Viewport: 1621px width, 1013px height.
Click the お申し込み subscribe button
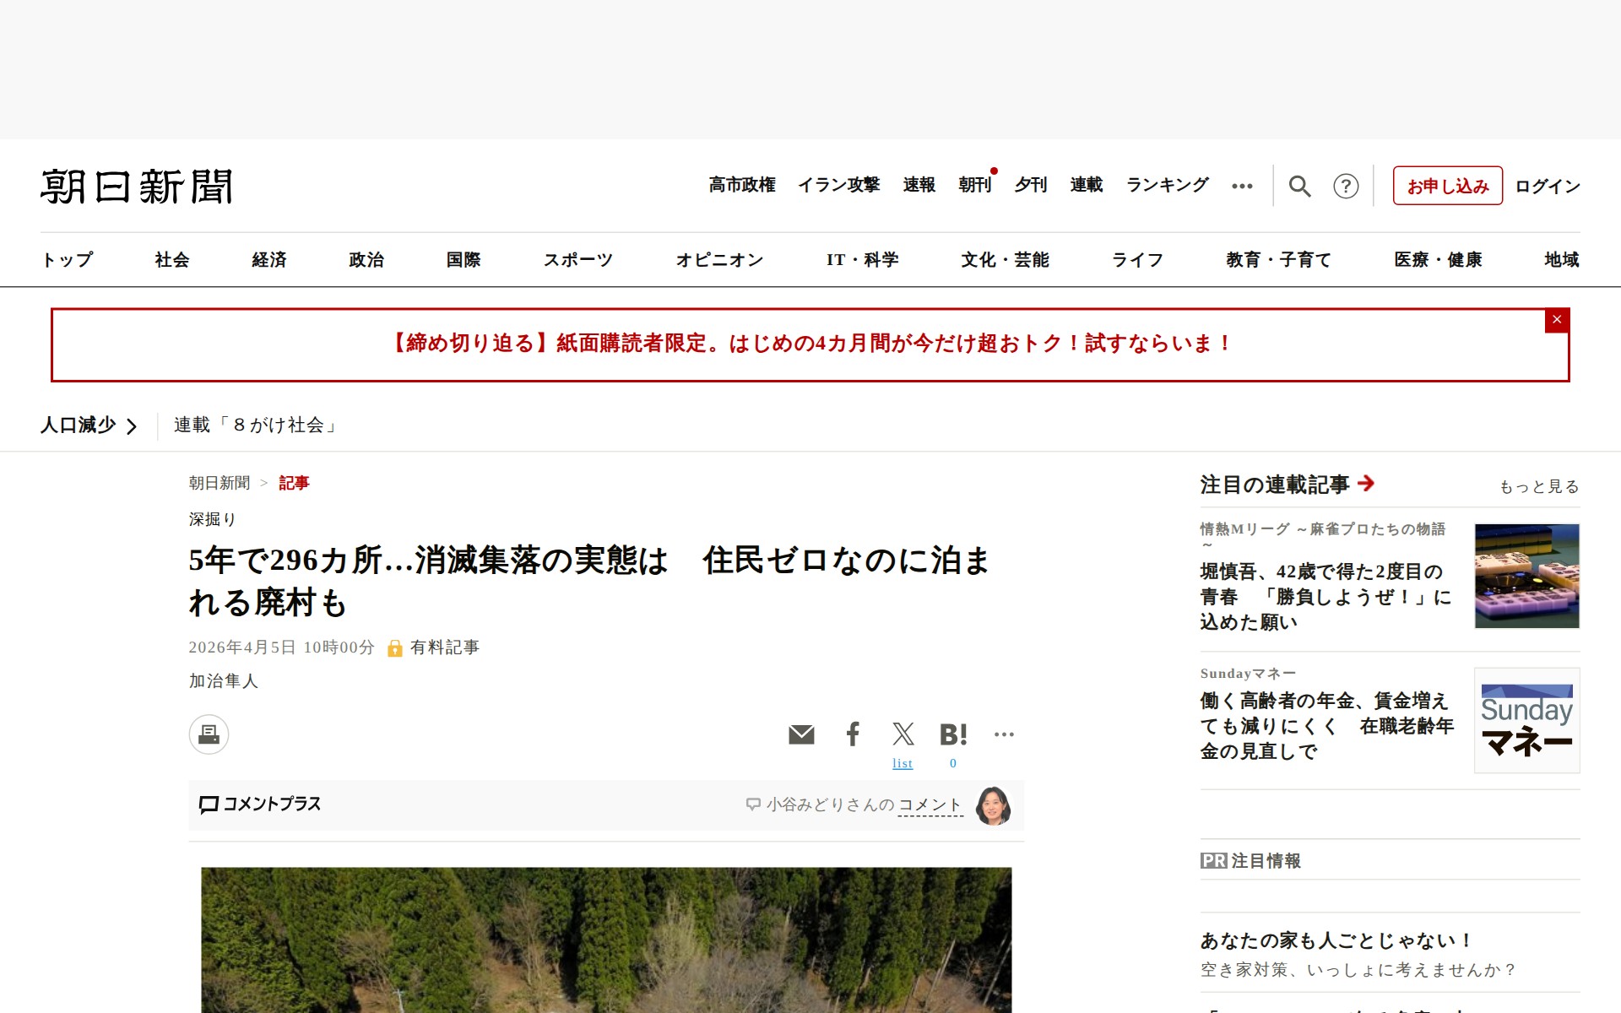tap(1447, 186)
